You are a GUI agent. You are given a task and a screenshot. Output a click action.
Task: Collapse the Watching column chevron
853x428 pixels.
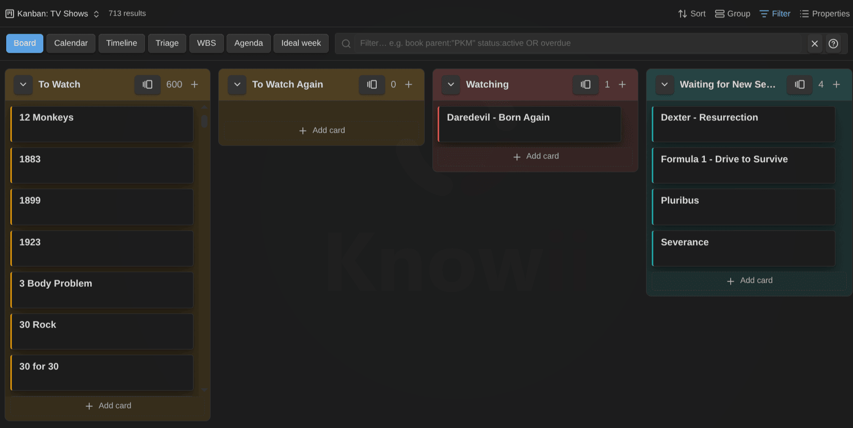[x=451, y=85]
